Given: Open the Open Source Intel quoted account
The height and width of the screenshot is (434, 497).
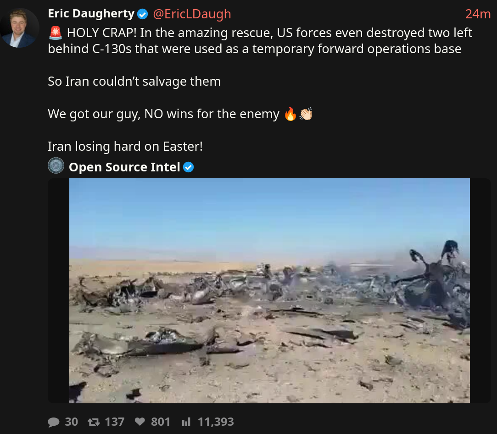Looking at the screenshot, I should coord(124,167).
